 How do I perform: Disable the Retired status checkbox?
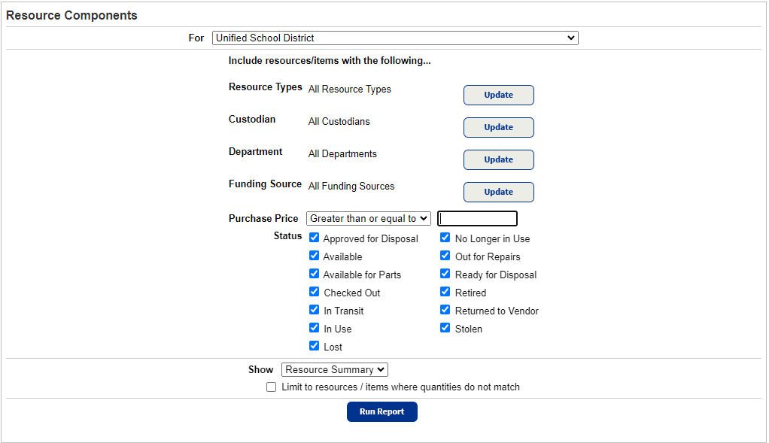pyautogui.click(x=445, y=292)
